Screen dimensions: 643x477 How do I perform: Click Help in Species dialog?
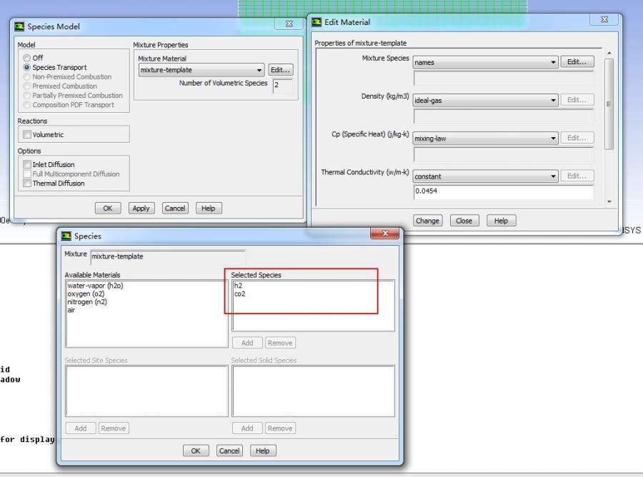pos(263,451)
